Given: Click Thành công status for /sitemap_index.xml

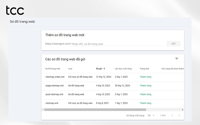Looking at the screenshot, I should tap(145, 77).
